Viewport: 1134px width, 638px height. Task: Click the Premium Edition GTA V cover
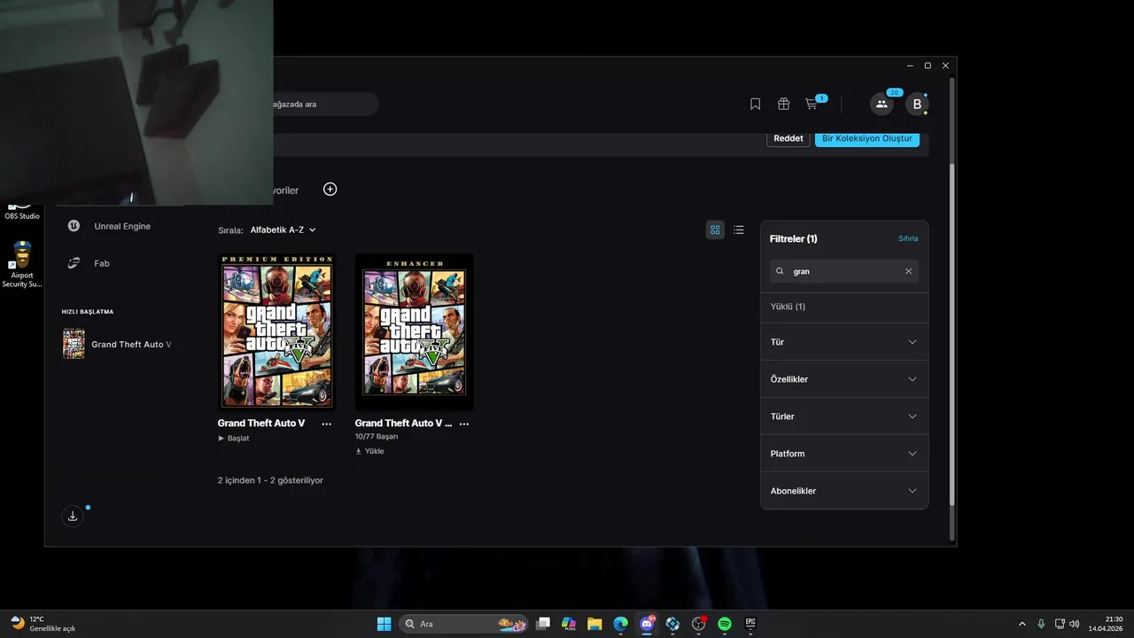click(276, 331)
